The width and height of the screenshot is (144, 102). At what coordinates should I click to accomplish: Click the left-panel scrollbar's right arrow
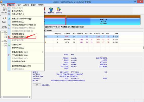coord(30,97)
